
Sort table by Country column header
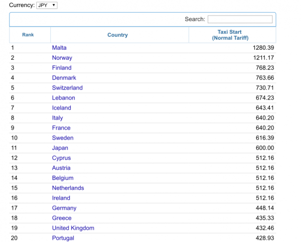pyautogui.click(x=117, y=35)
